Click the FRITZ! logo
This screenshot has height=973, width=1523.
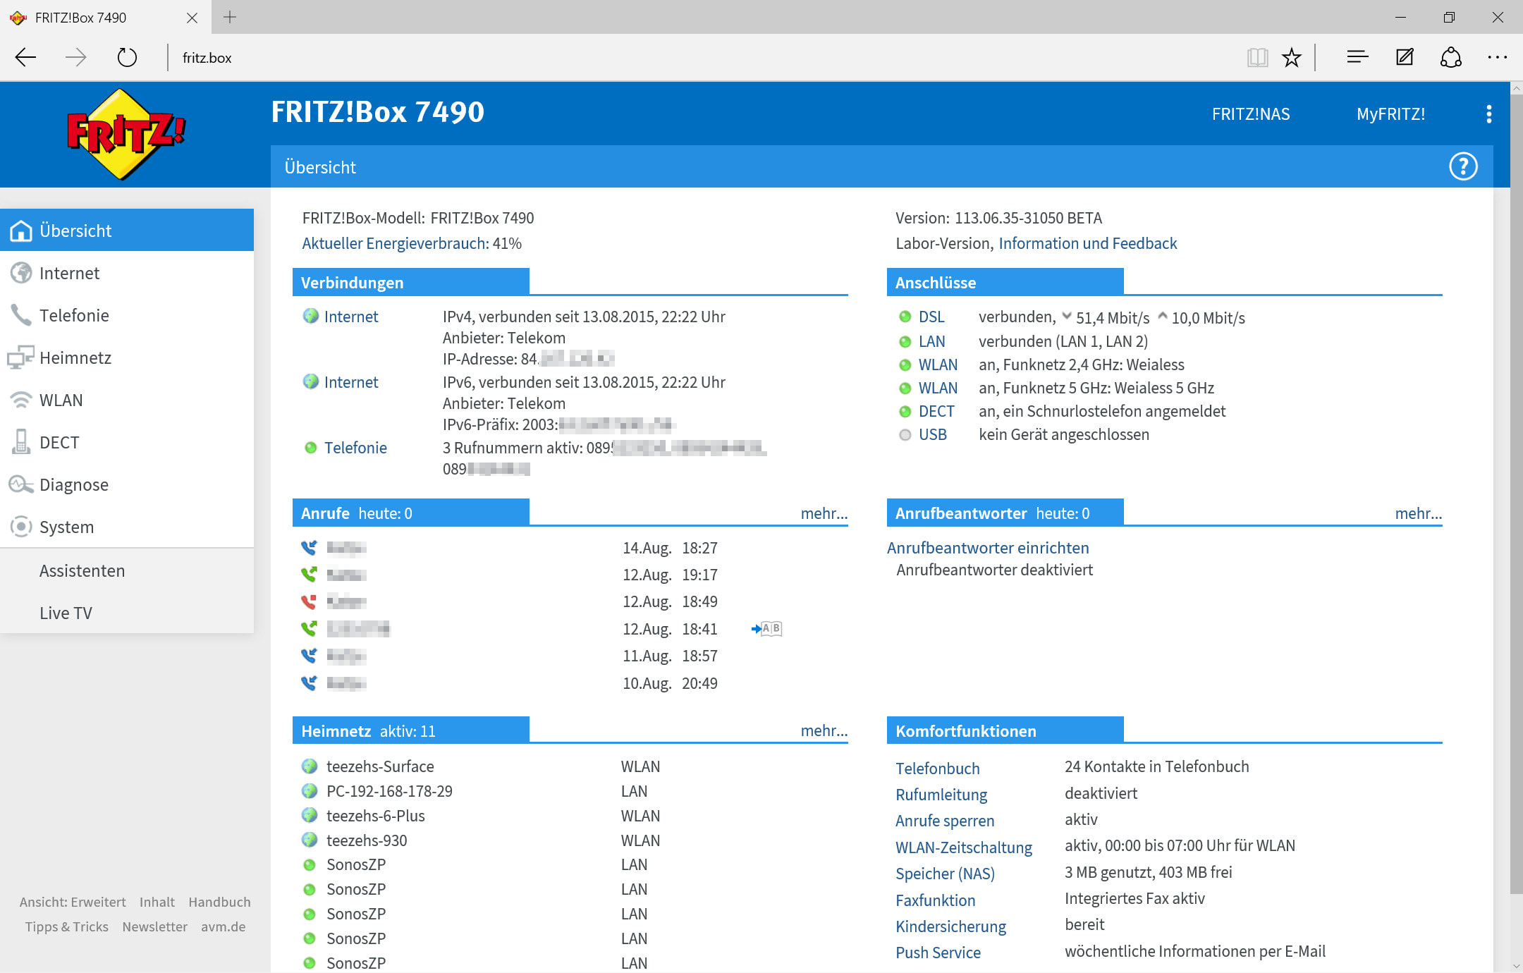[x=126, y=134]
